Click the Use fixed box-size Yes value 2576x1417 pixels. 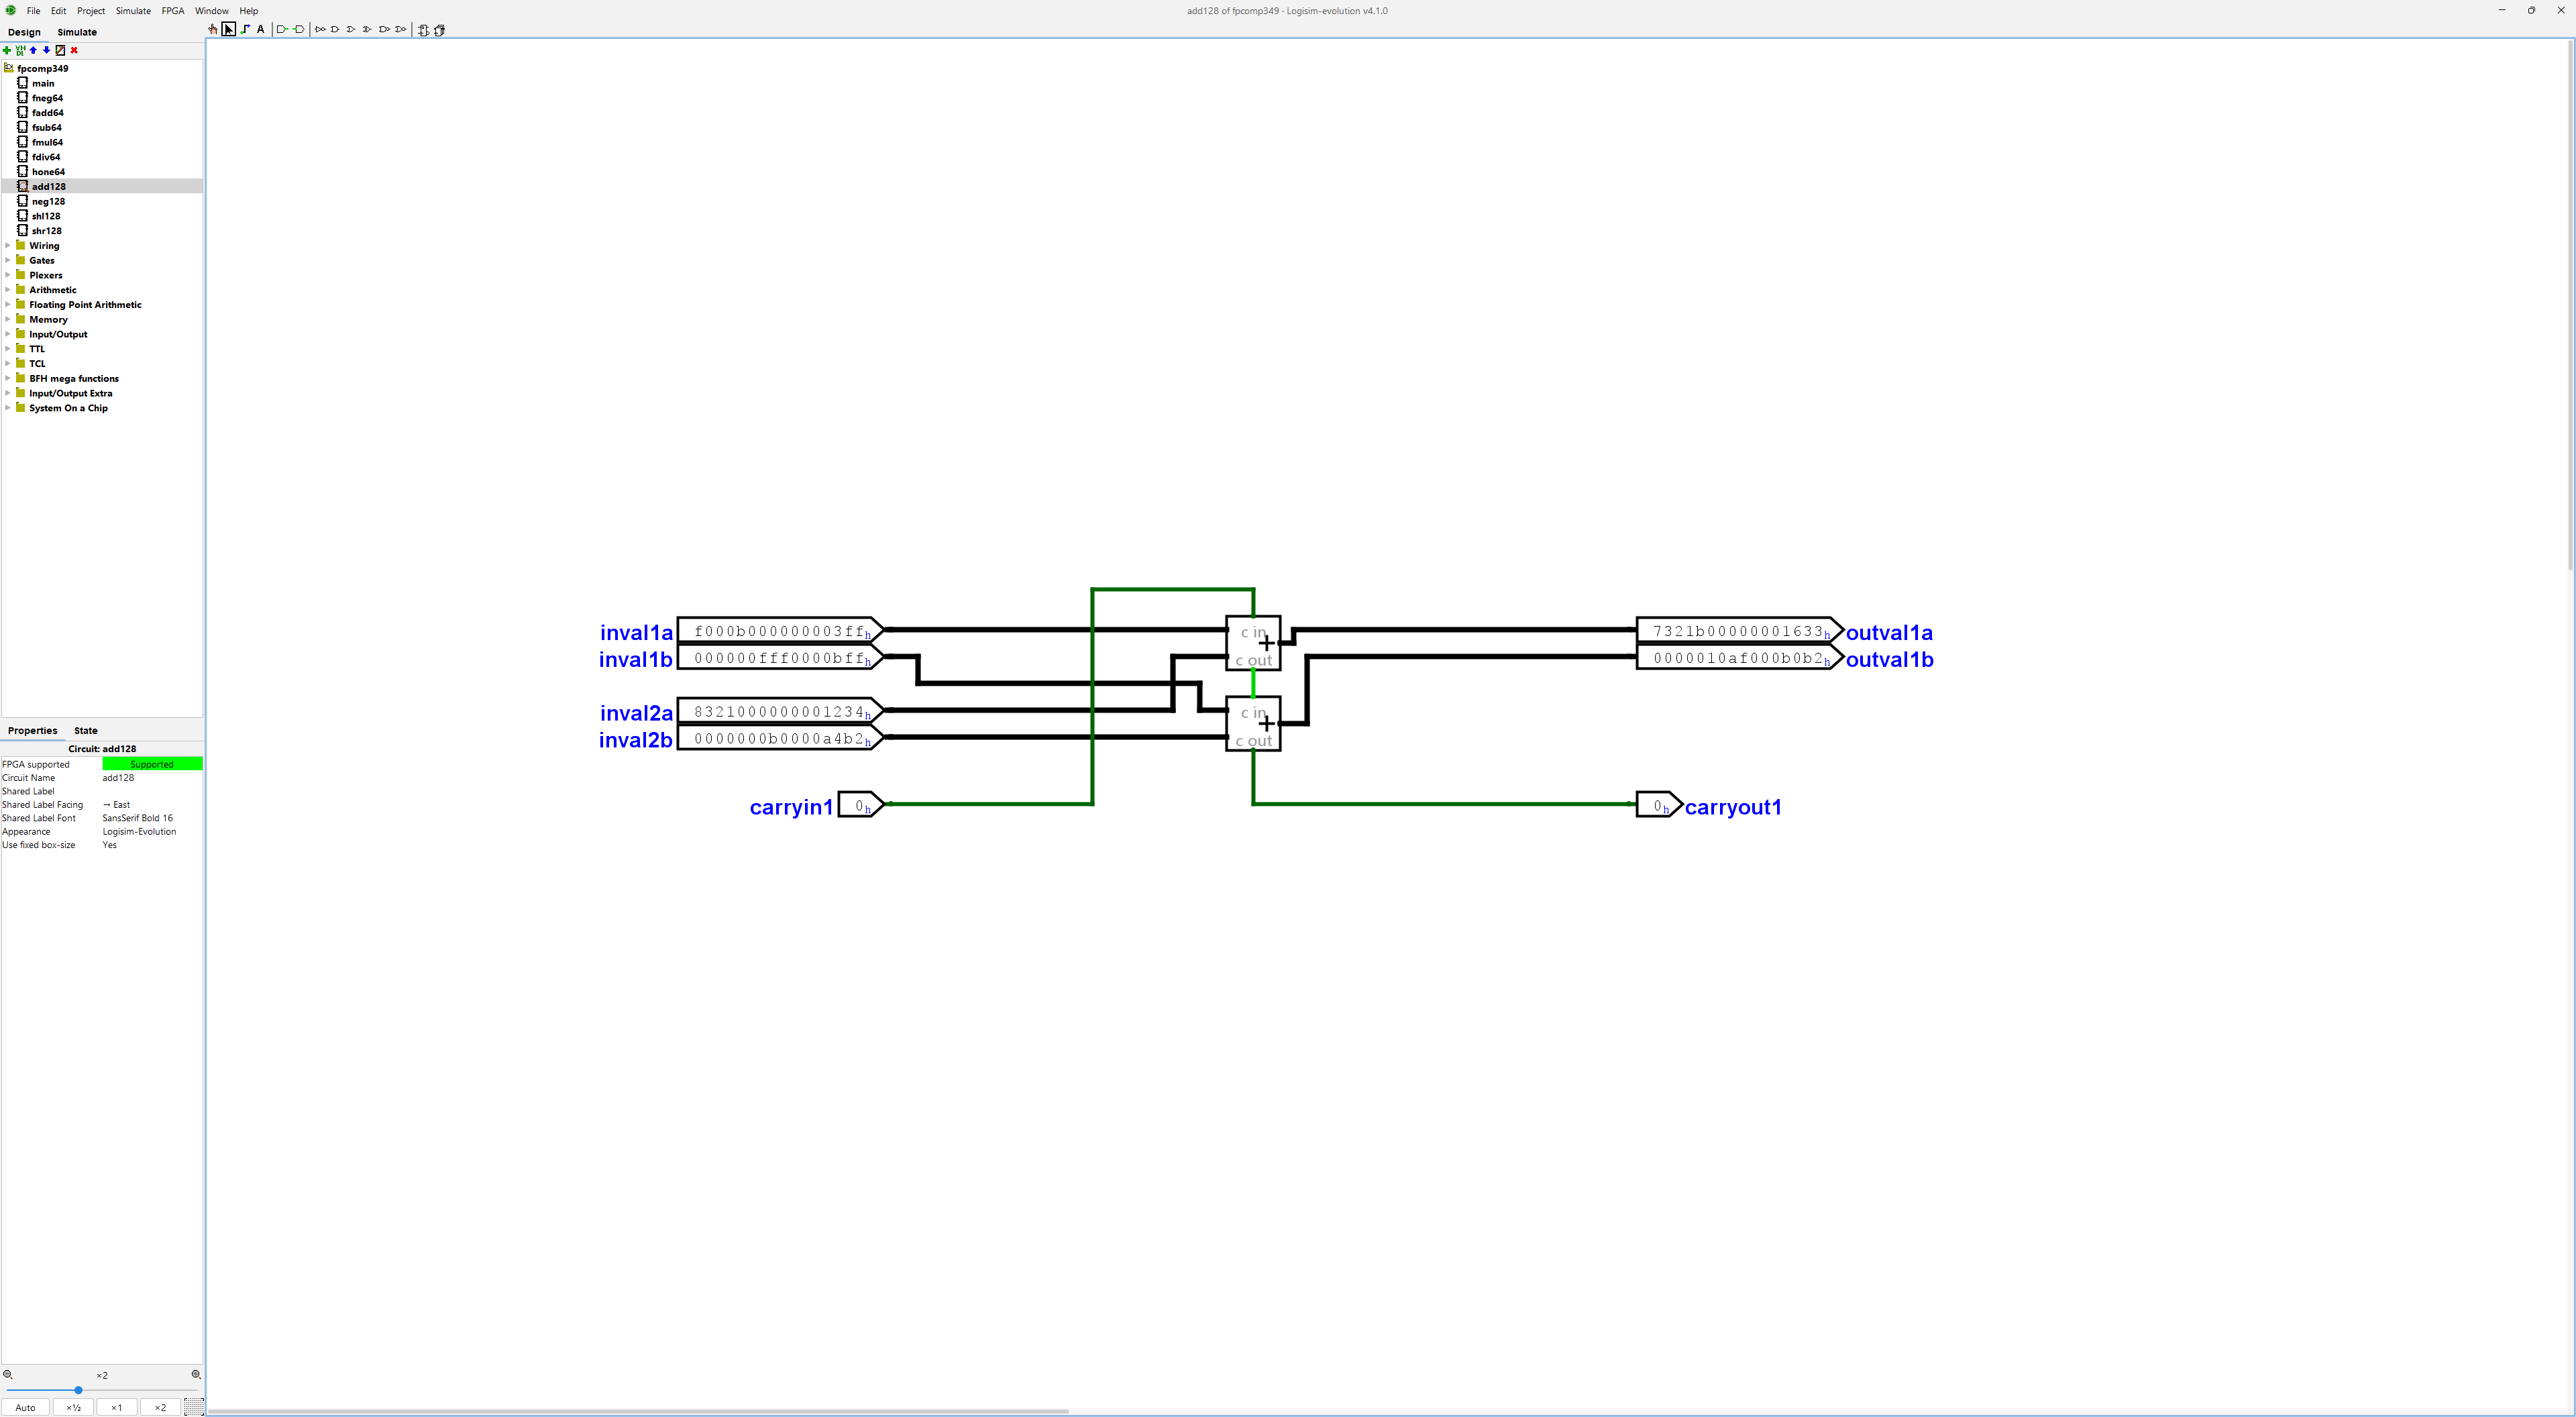[x=152, y=845]
